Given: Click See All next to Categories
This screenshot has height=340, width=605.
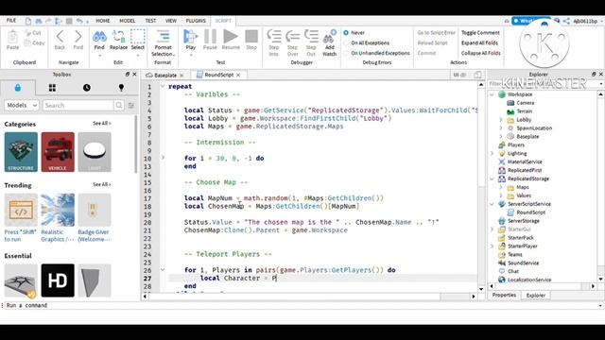Looking at the screenshot, I should 102,124.
